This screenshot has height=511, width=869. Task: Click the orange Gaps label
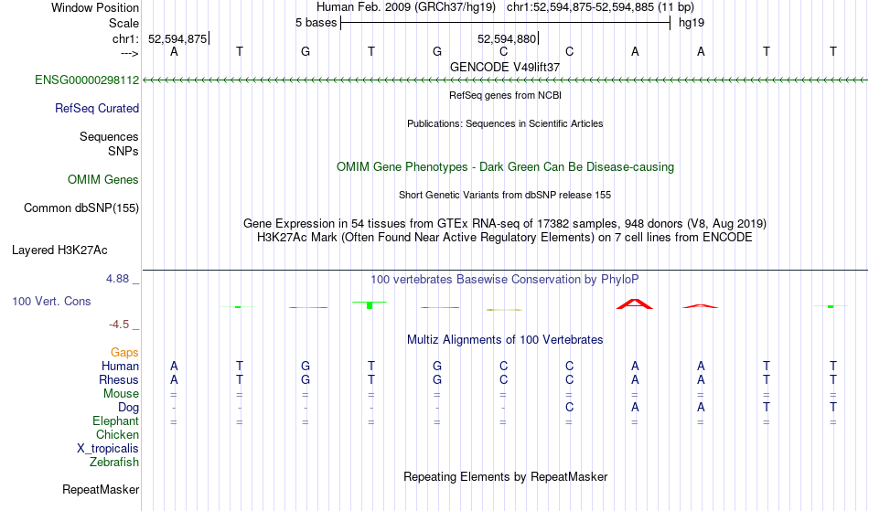(124, 353)
